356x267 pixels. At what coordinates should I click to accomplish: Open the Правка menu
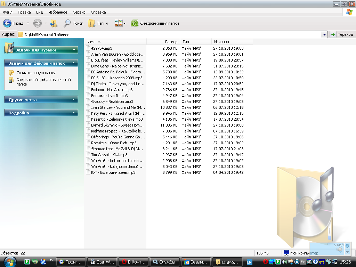tap(24, 12)
